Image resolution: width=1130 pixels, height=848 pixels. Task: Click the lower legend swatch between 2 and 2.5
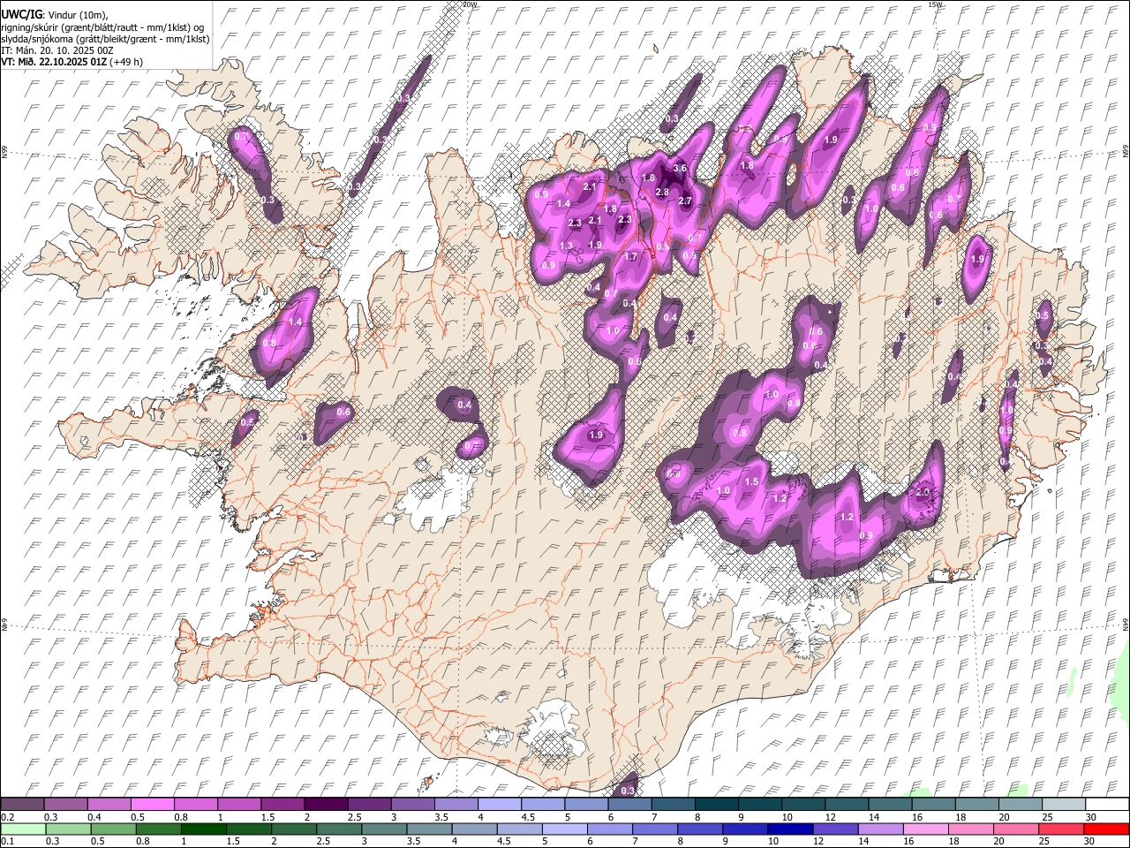point(293,829)
